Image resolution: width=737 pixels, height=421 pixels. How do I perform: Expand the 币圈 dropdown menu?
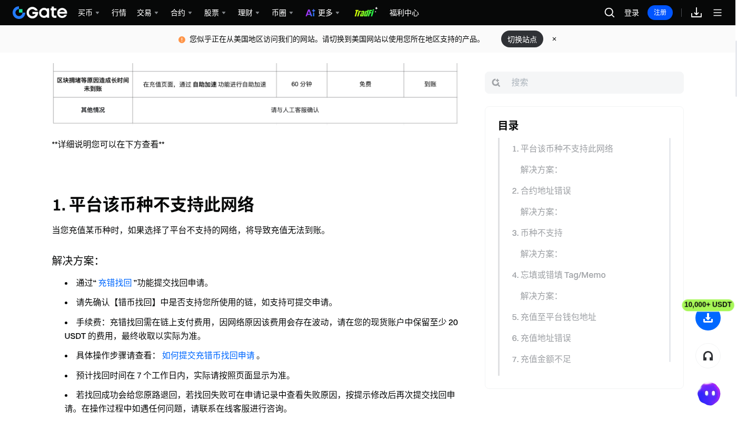click(283, 13)
